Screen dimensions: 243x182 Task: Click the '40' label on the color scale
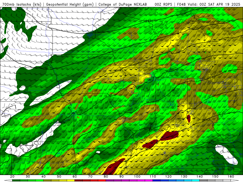tap(43, 177)
